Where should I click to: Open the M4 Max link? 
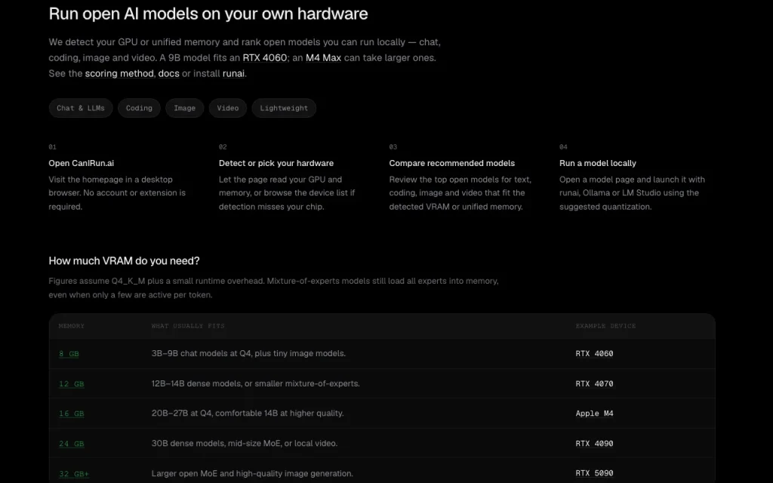pyautogui.click(x=323, y=57)
